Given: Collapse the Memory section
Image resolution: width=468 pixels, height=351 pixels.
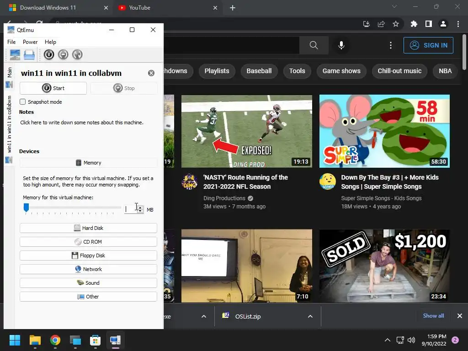Looking at the screenshot, I should (88, 163).
